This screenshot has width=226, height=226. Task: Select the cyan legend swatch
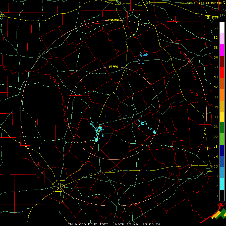[x=222, y=184]
